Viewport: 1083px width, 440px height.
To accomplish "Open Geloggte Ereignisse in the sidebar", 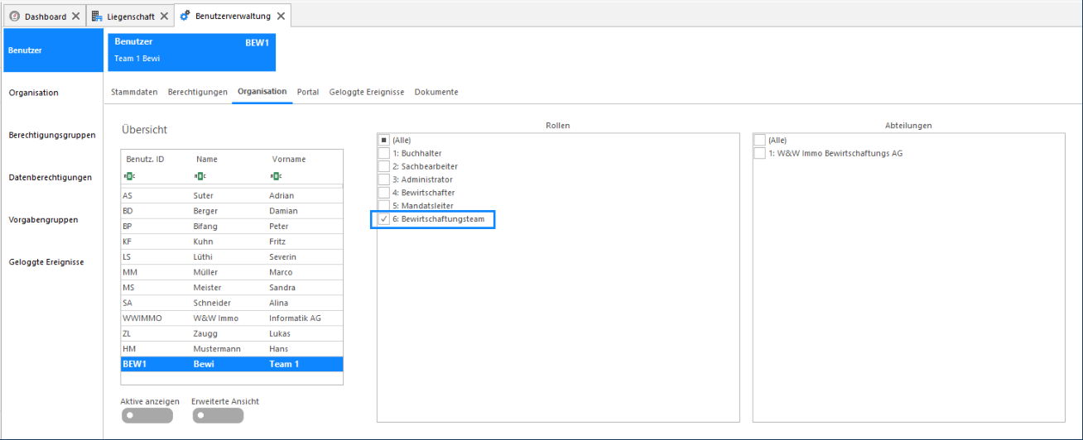I will tap(53, 262).
